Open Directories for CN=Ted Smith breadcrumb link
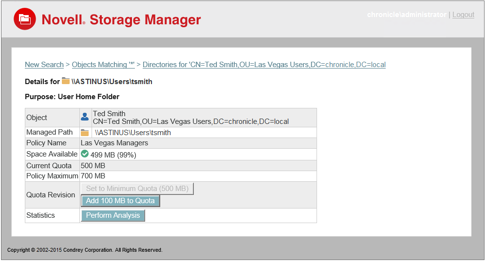 point(264,65)
